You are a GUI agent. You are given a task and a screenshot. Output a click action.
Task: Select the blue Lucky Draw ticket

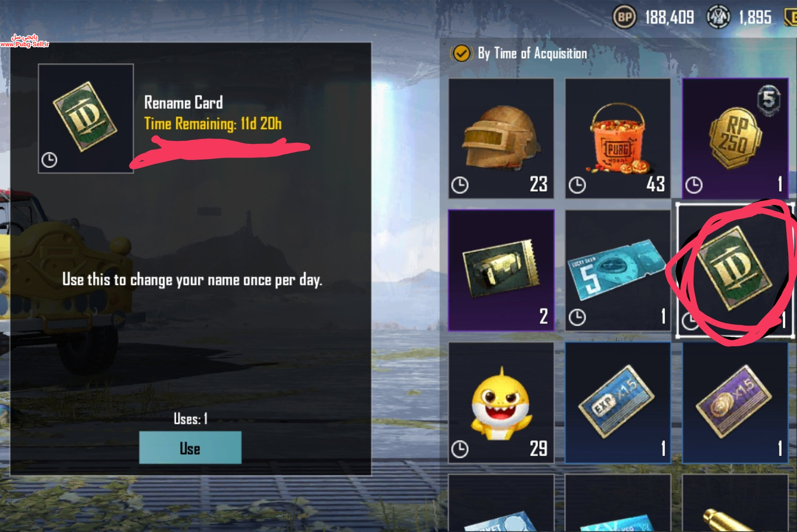coord(618,270)
